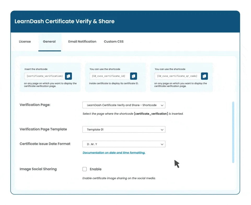The width and height of the screenshot is (251, 205).
Task: Open documentation on date and time formatting
Action: pos(114,153)
